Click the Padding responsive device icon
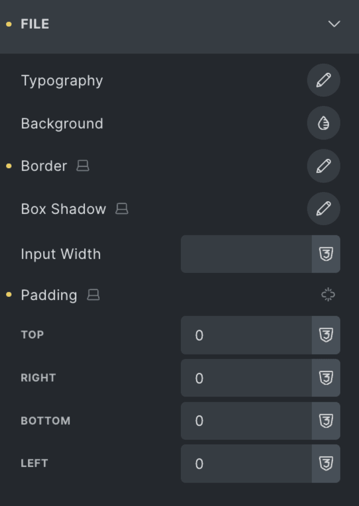The width and height of the screenshot is (359, 506). pos(93,295)
